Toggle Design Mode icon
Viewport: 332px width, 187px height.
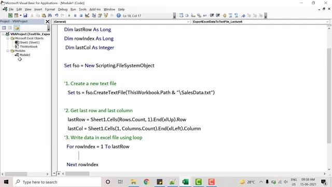(87, 16)
